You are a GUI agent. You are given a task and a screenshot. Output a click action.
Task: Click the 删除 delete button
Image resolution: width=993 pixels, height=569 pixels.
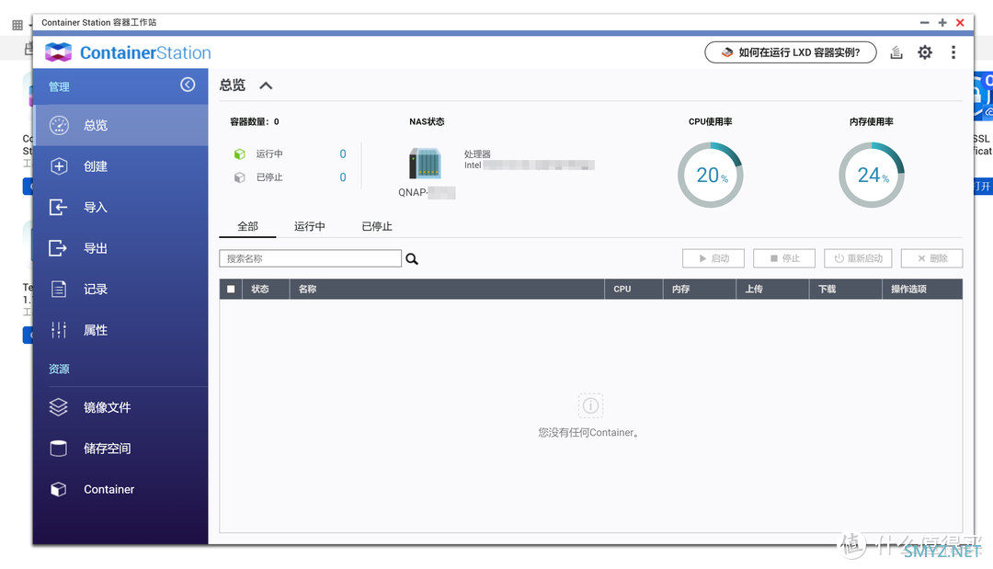[x=932, y=258]
